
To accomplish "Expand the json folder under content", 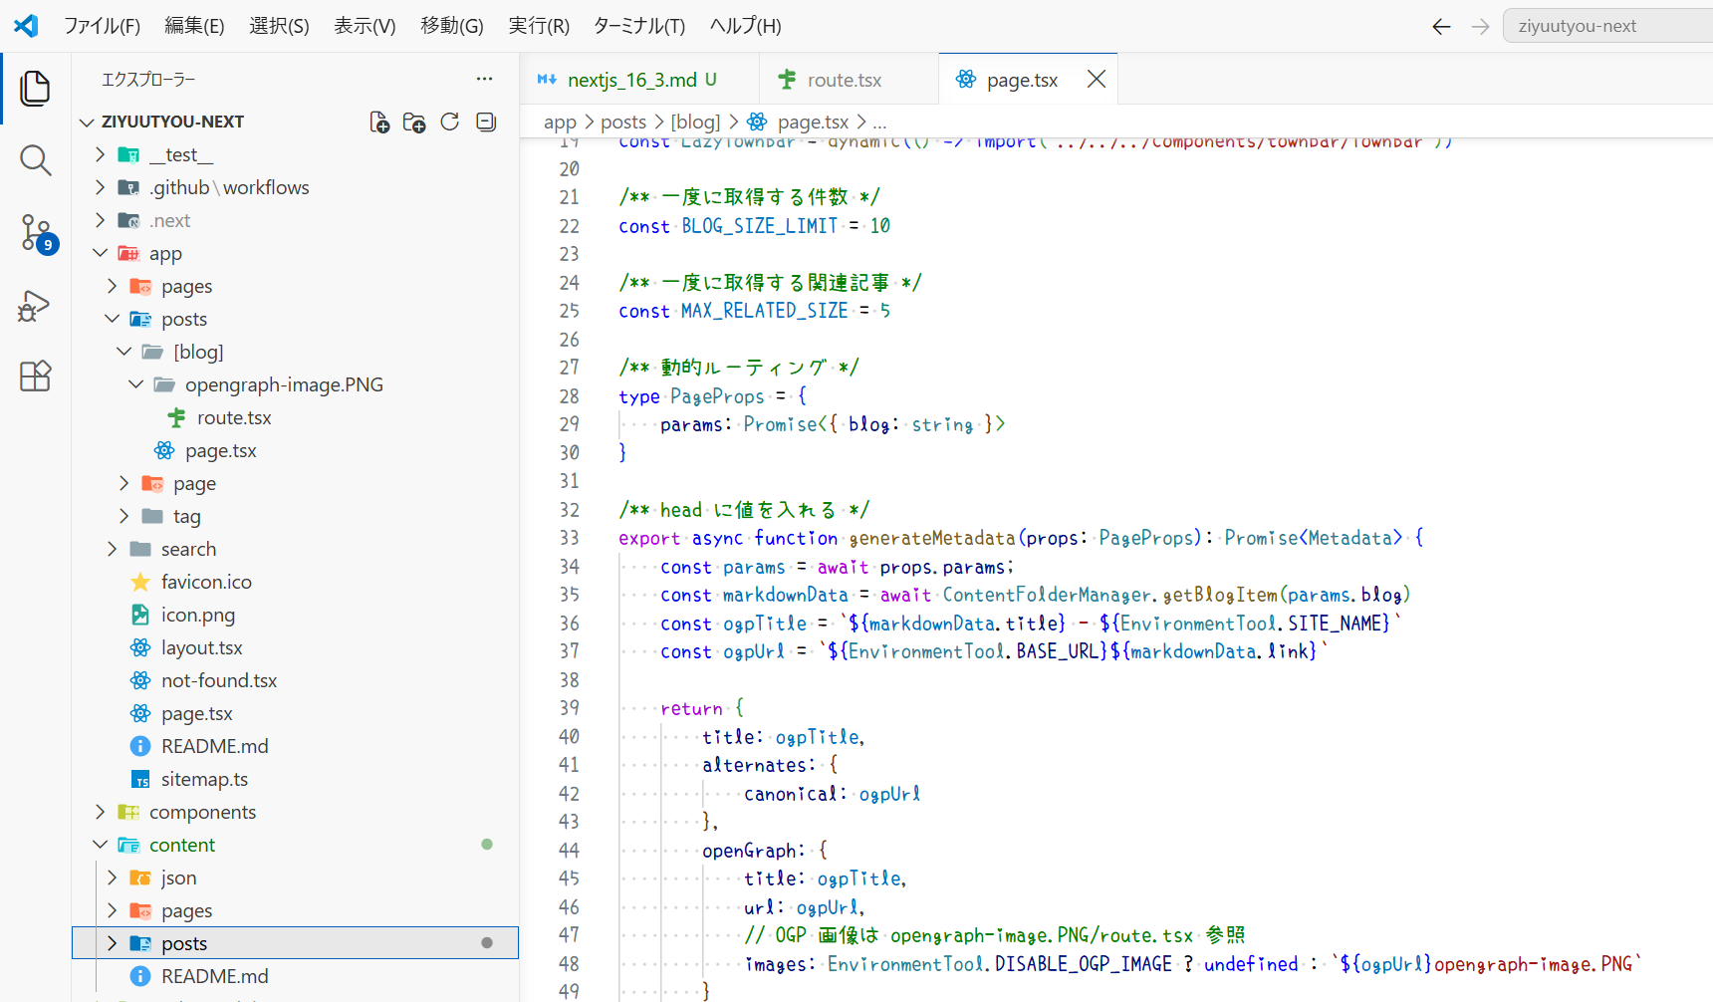I will pyautogui.click(x=112, y=877).
